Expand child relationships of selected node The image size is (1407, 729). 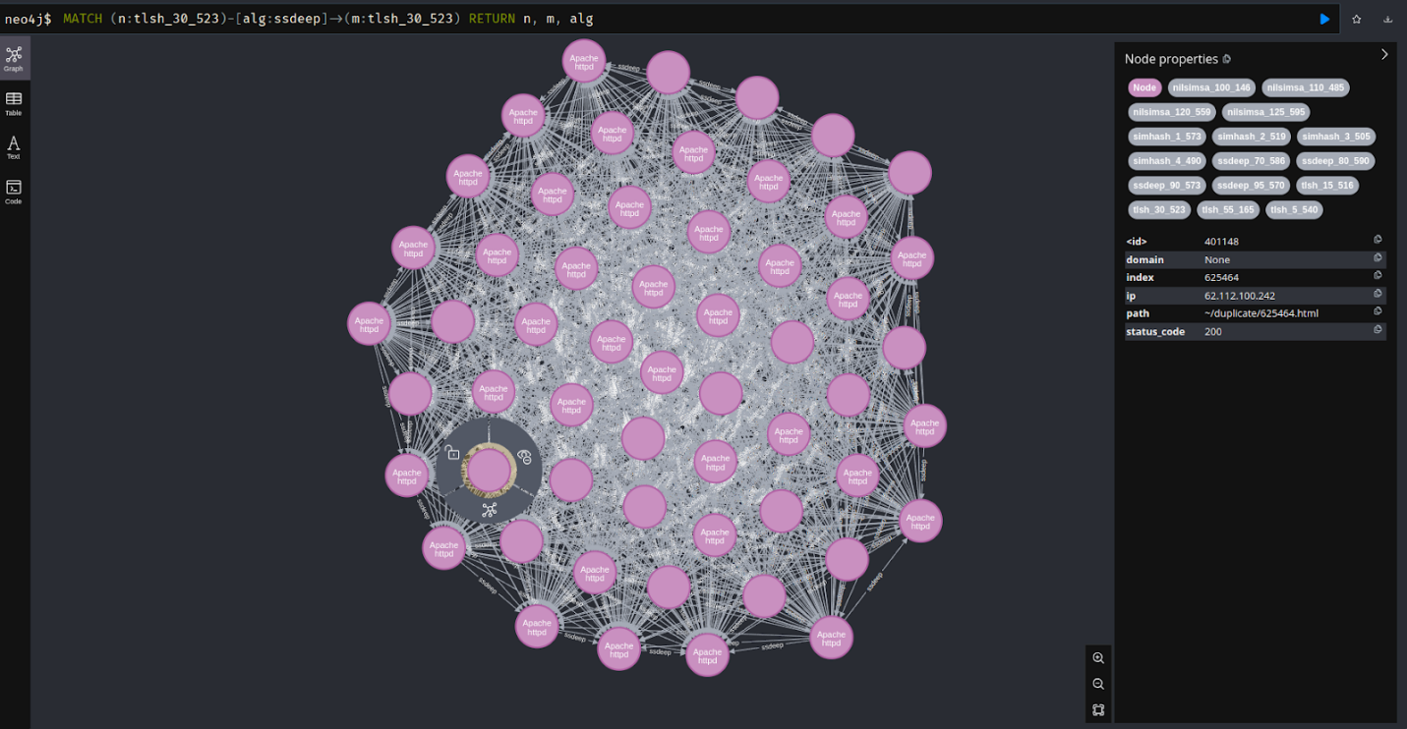[x=489, y=509]
